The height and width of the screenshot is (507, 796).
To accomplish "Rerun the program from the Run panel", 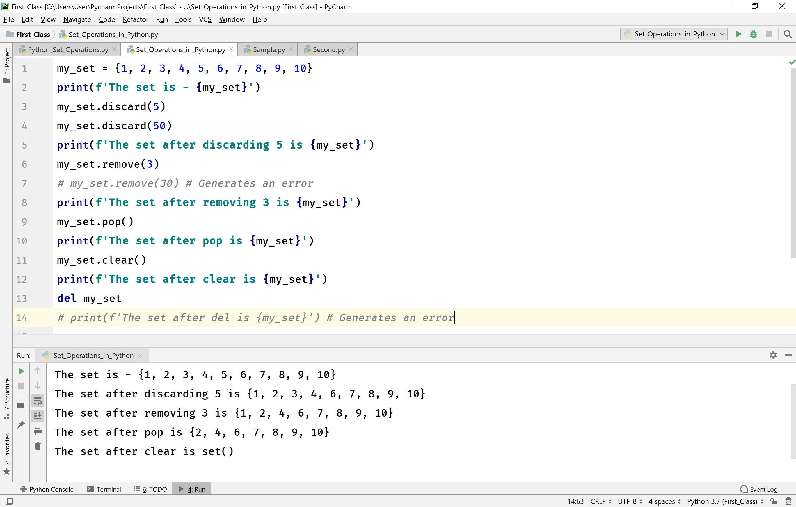I will click(x=21, y=371).
